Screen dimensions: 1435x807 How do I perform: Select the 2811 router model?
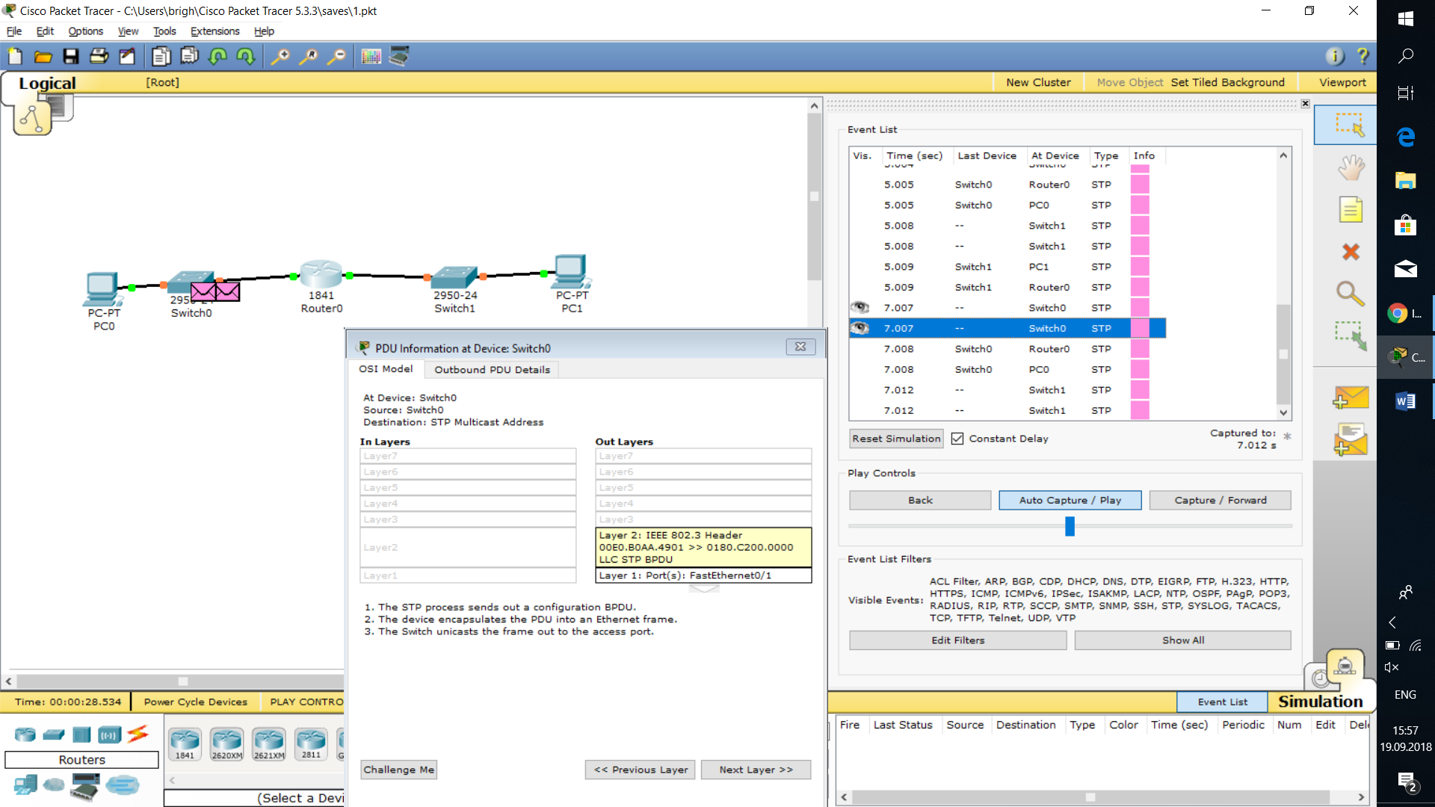[x=311, y=744]
